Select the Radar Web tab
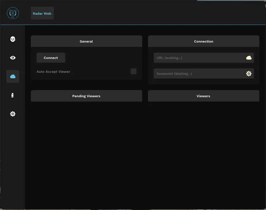The image size is (266, 210). [x=42, y=13]
